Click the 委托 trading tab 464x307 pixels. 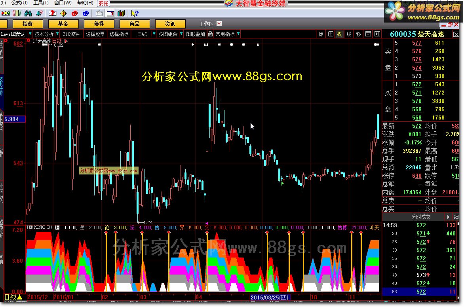point(104,3)
